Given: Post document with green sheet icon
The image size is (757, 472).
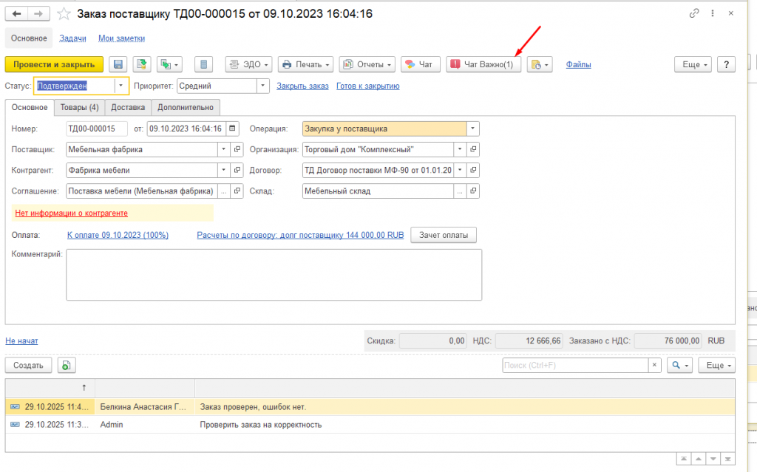Looking at the screenshot, I should click(x=141, y=64).
